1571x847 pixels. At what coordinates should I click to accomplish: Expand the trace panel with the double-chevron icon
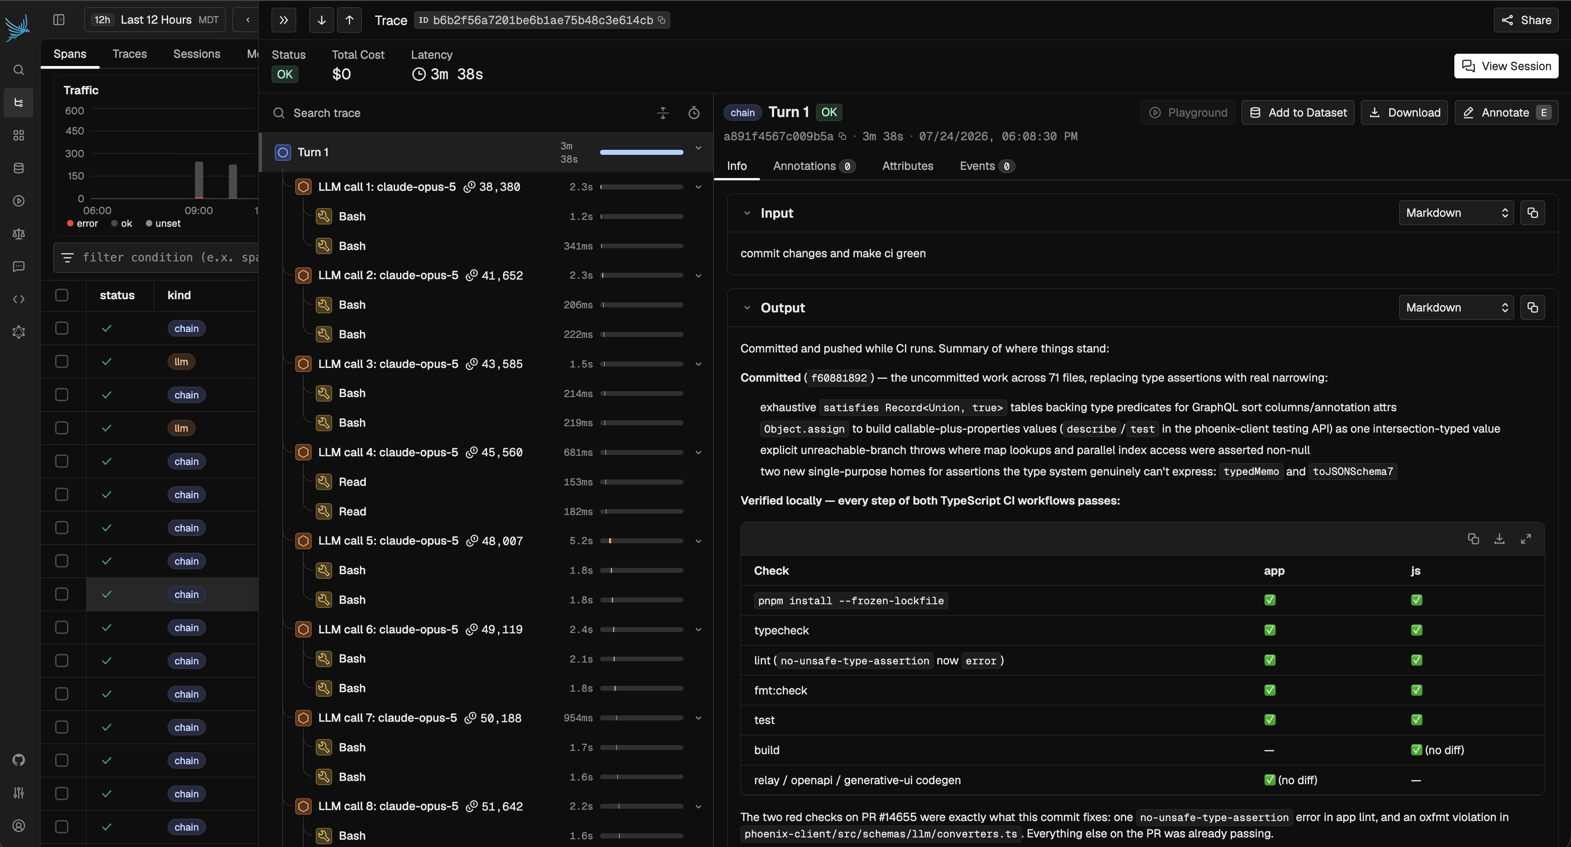(x=283, y=20)
